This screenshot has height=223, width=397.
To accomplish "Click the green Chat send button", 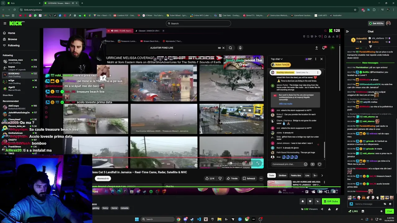I will [390, 211].
